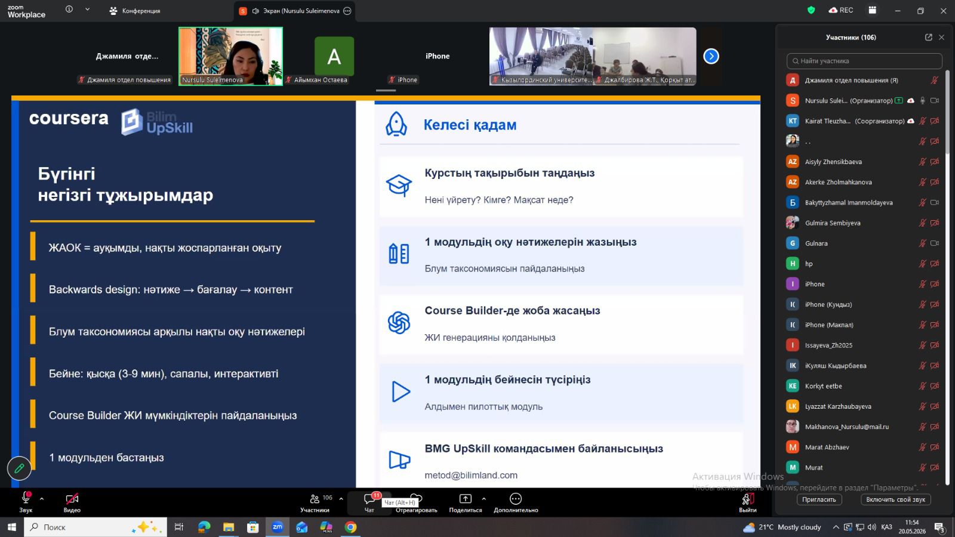Click metod@bilimland.com in the slide
Image resolution: width=955 pixels, height=537 pixels.
471,476
